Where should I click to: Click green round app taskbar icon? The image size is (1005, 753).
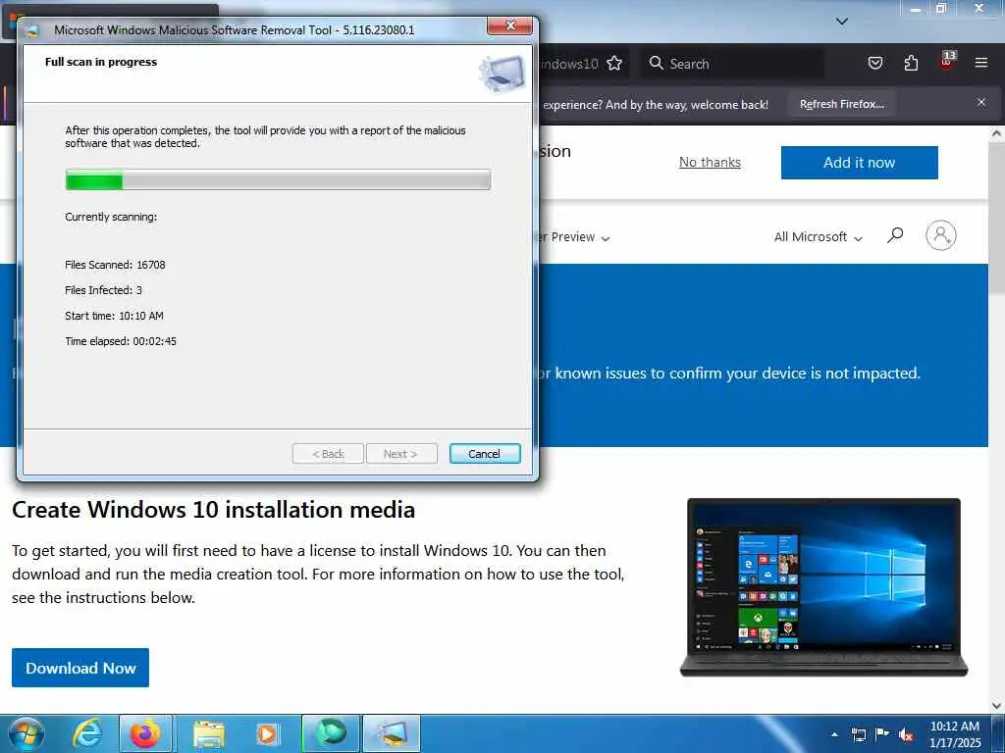click(x=331, y=733)
